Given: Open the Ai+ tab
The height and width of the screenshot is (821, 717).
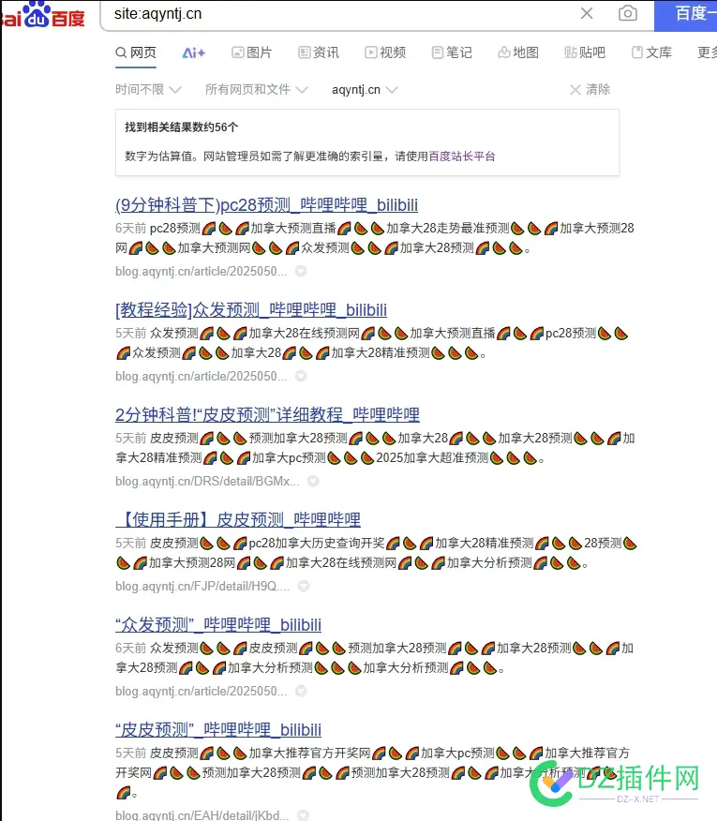Looking at the screenshot, I should (194, 52).
